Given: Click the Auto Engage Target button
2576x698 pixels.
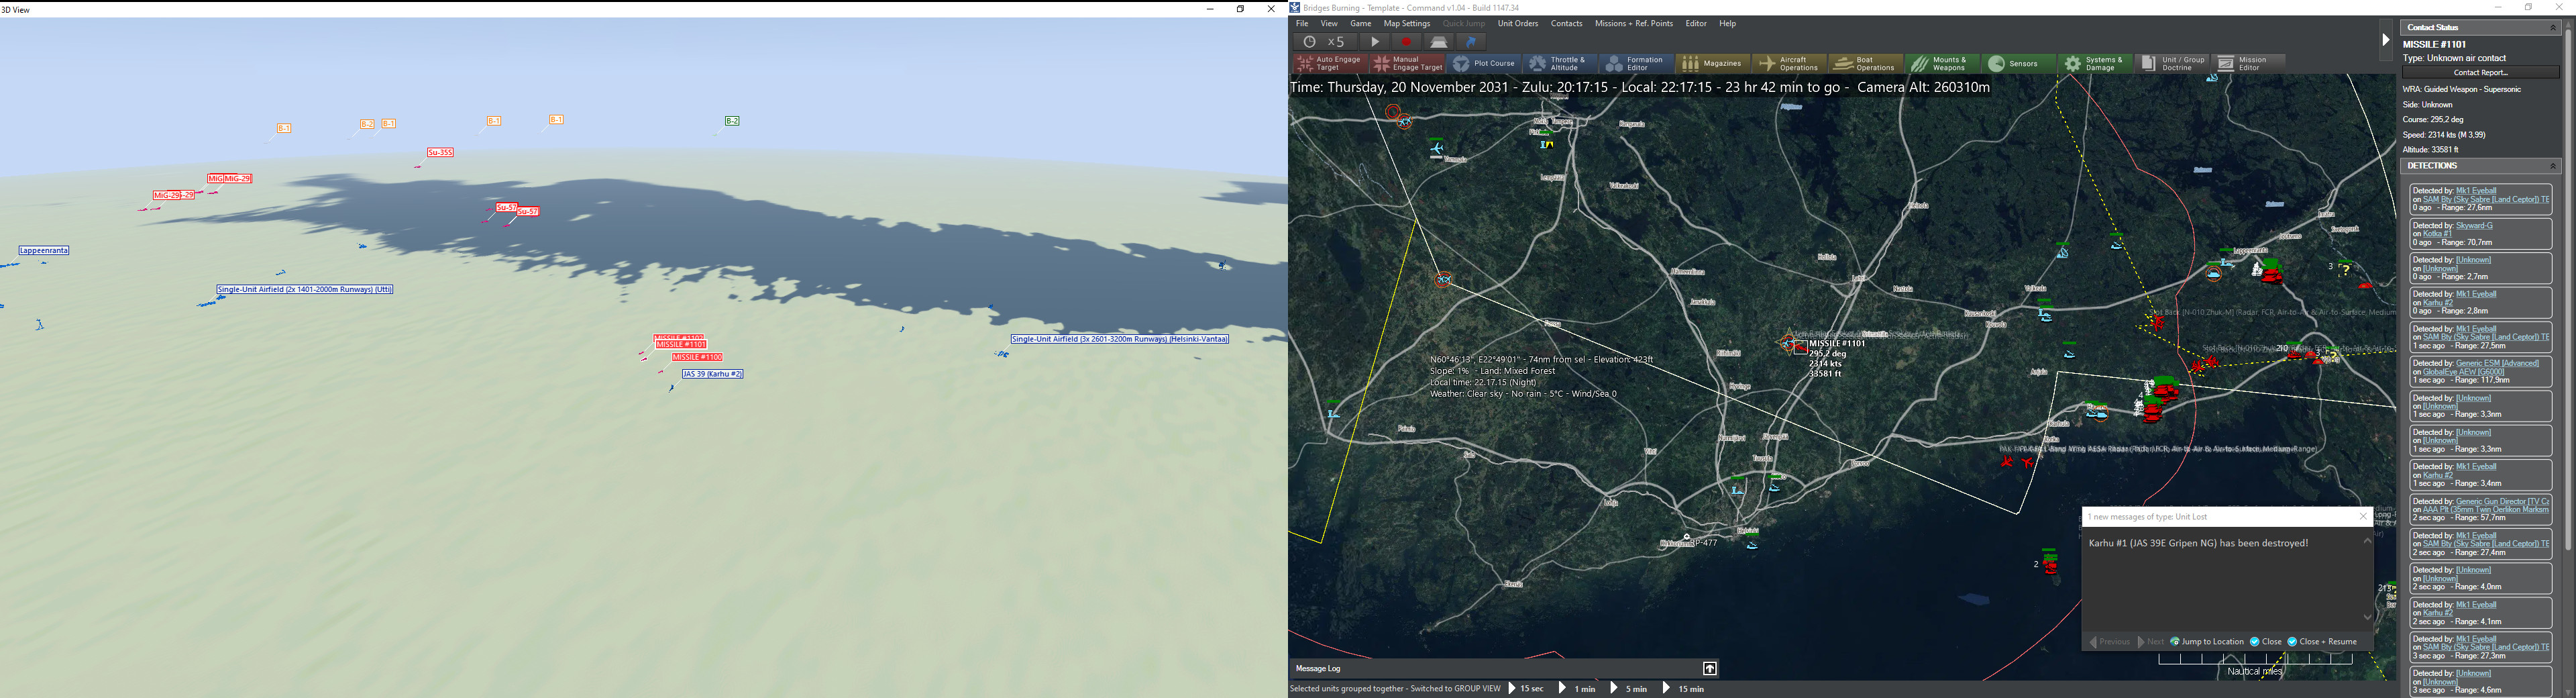Looking at the screenshot, I should click(1329, 64).
